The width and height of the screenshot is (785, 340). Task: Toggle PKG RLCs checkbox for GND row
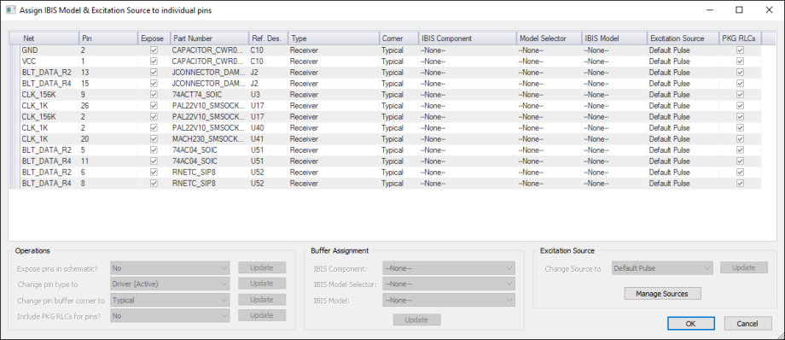[740, 50]
